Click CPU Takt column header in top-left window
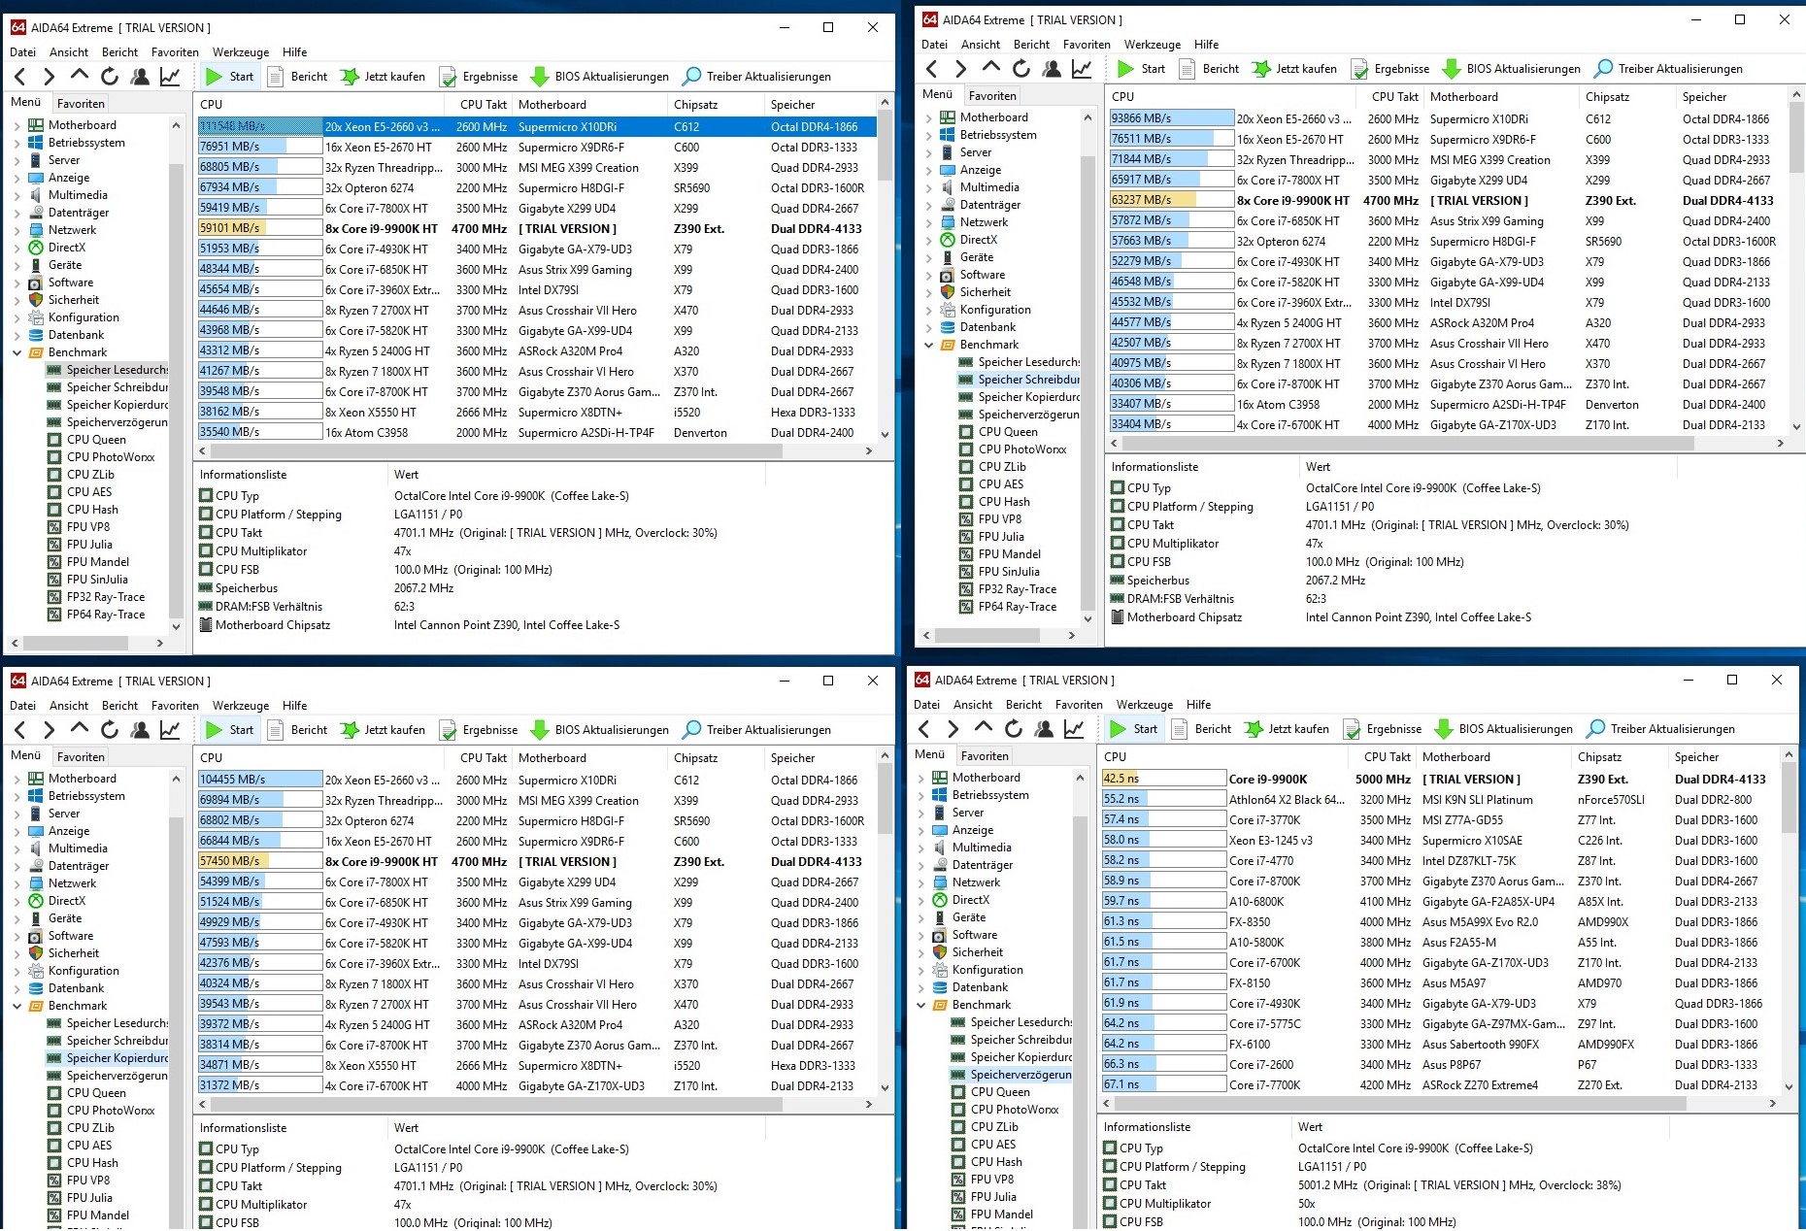The width and height of the screenshot is (1806, 1231). point(484,105)
